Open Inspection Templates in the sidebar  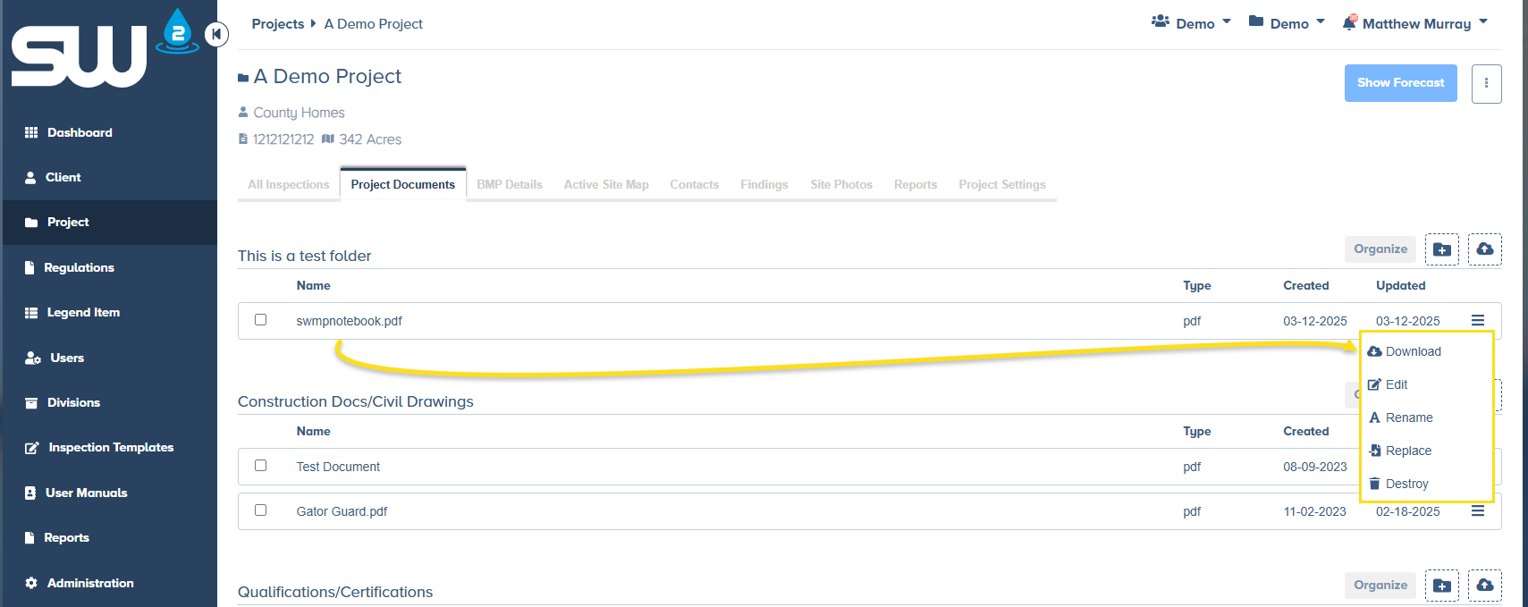[111, 447]
